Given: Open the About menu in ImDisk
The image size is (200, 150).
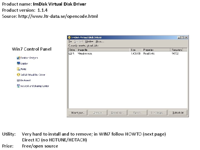Looking at the screenshot, I should tap(100, 41).
